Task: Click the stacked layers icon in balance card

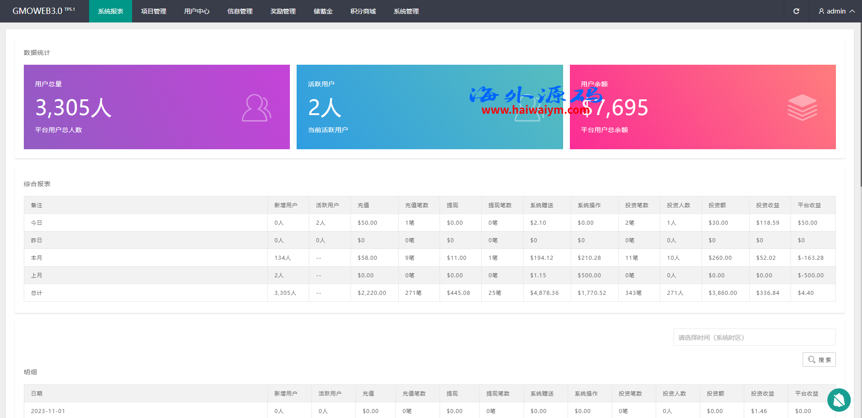Action: (x=802, y=108)
